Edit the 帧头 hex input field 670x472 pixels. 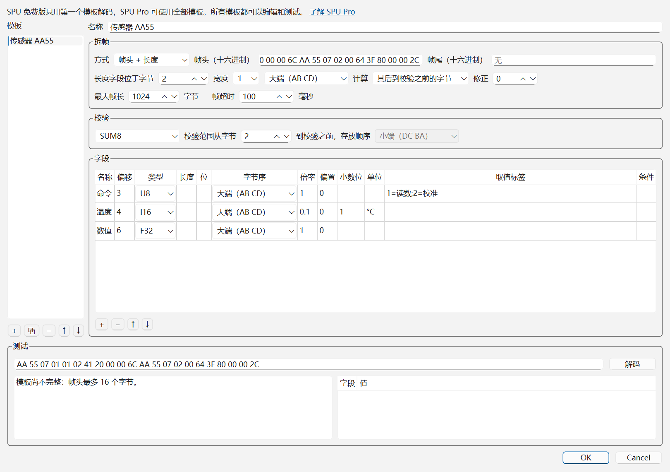[x=340, y=60]
